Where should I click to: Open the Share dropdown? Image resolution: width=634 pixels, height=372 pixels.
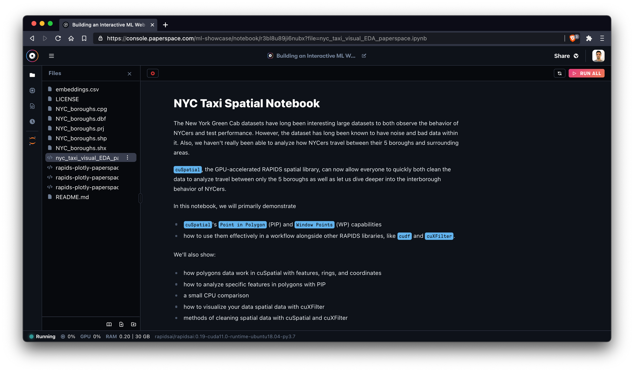pos(566,56)
